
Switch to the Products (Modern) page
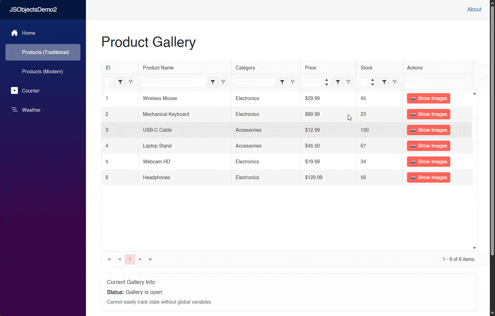pyautogui.click(x=43, y=71)
